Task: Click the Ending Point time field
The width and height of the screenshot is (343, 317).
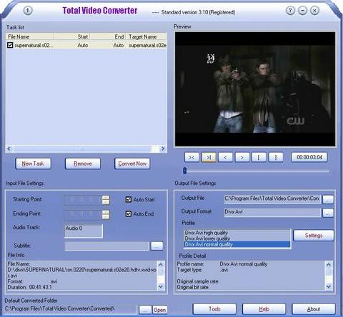Action: (83, 214)
